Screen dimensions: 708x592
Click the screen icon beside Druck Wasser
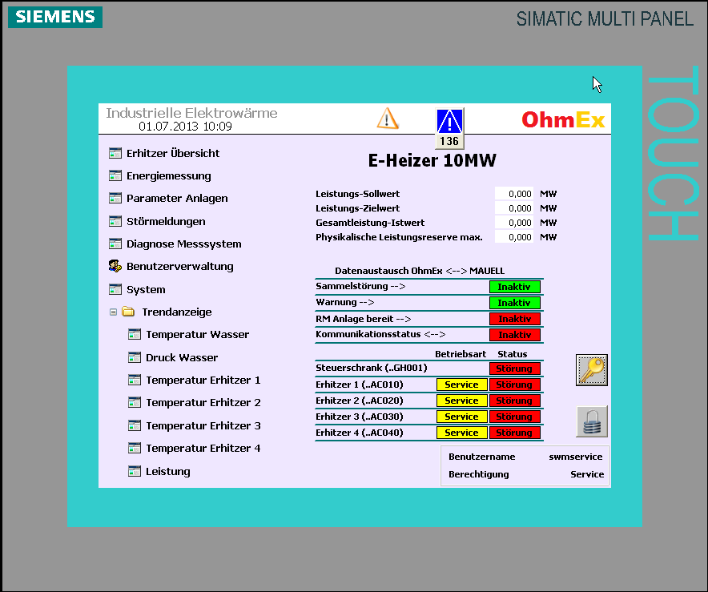tap(135, 357)
